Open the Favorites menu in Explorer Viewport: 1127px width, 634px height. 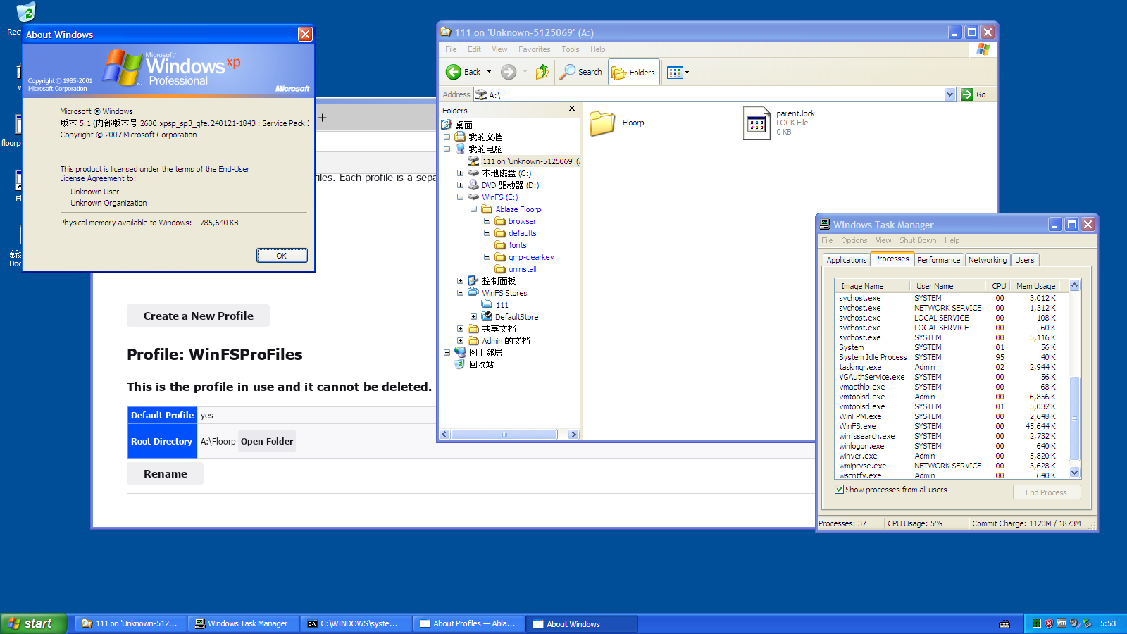click(x=534, y=49)
